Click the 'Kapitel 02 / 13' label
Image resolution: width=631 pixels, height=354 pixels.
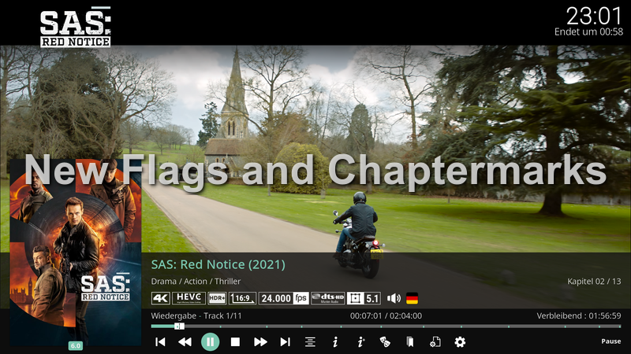594,282
